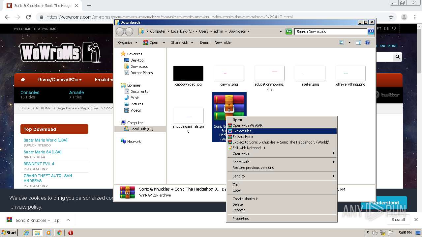Open Documents library in sidebar
The width and height of the screenshot is (422, 237).
click(x=139, y=92)
